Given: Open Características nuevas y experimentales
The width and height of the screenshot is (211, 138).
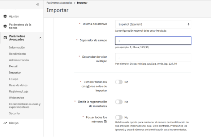Looking at the screenshot, I should (25, 106).
